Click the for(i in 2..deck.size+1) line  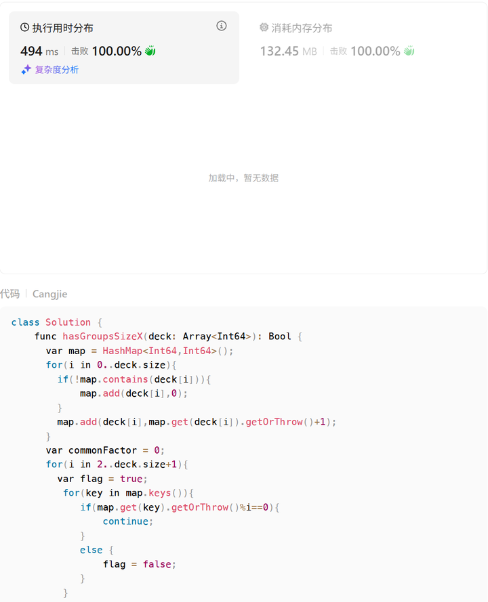pyautogui.click(x=117, y=465)
